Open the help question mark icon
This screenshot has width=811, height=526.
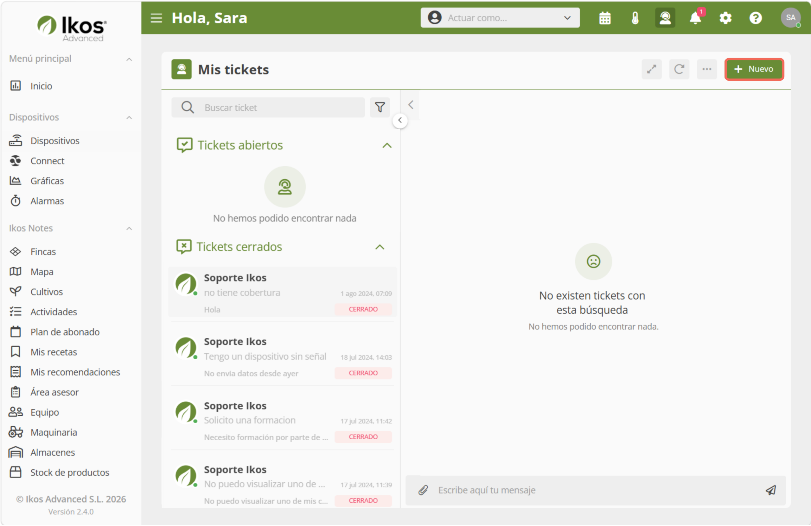[x=756, y=18]
